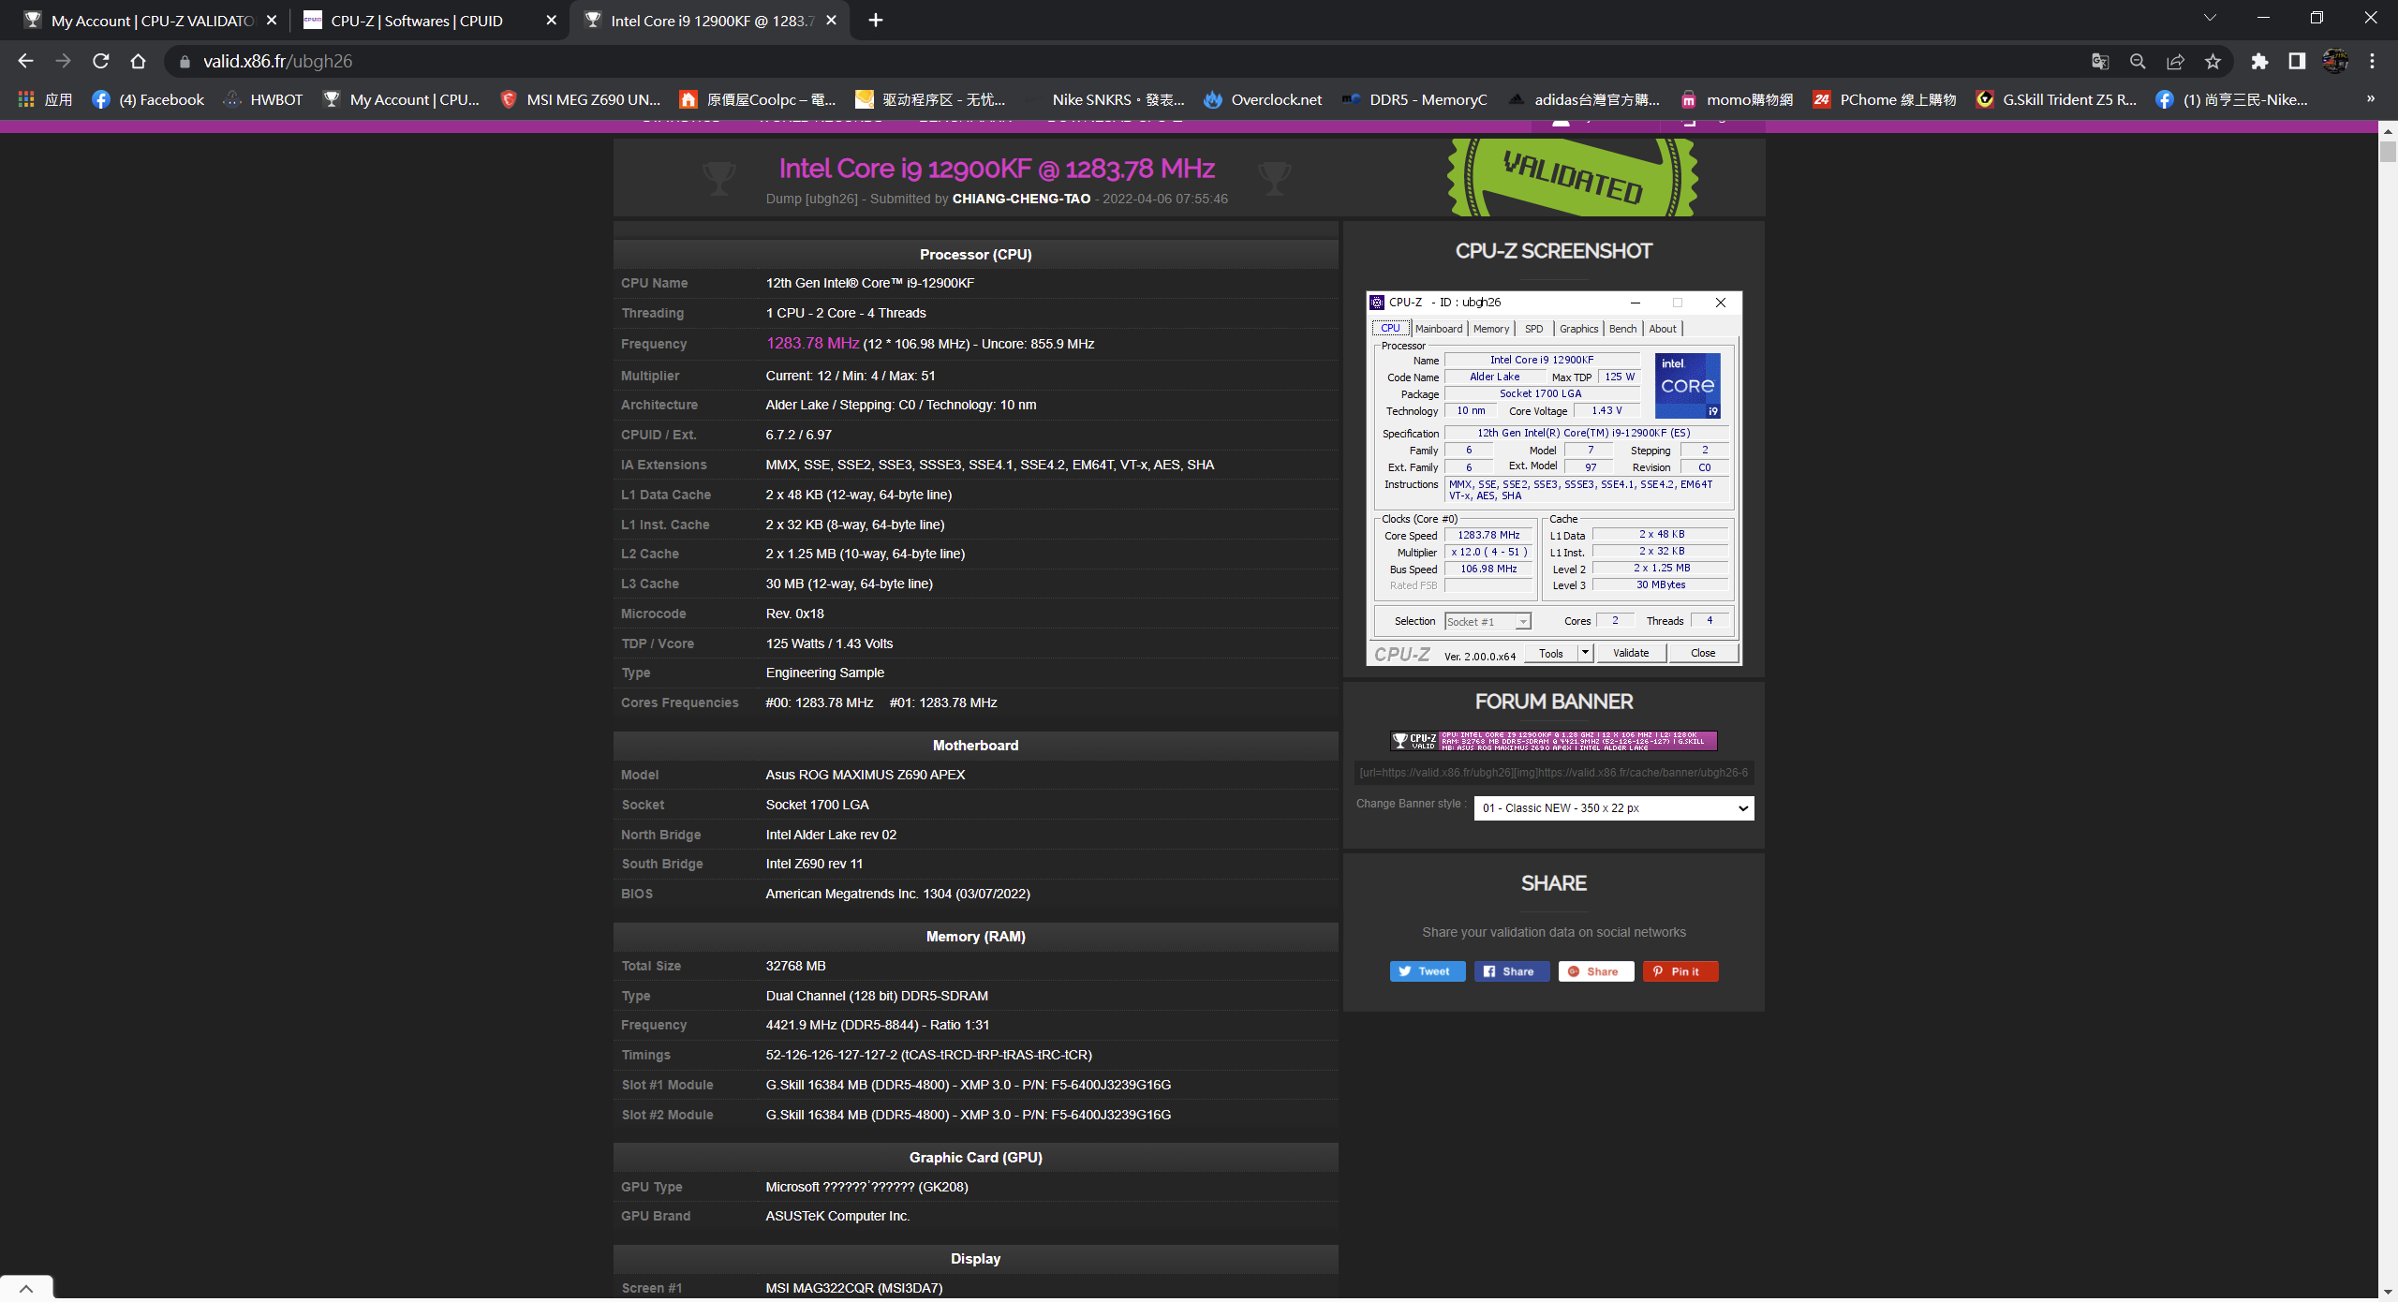This screenshot has width=2398, height=1302.
Task: Open the Nike Facebook group bookmark
Action: click(2232, 99)
